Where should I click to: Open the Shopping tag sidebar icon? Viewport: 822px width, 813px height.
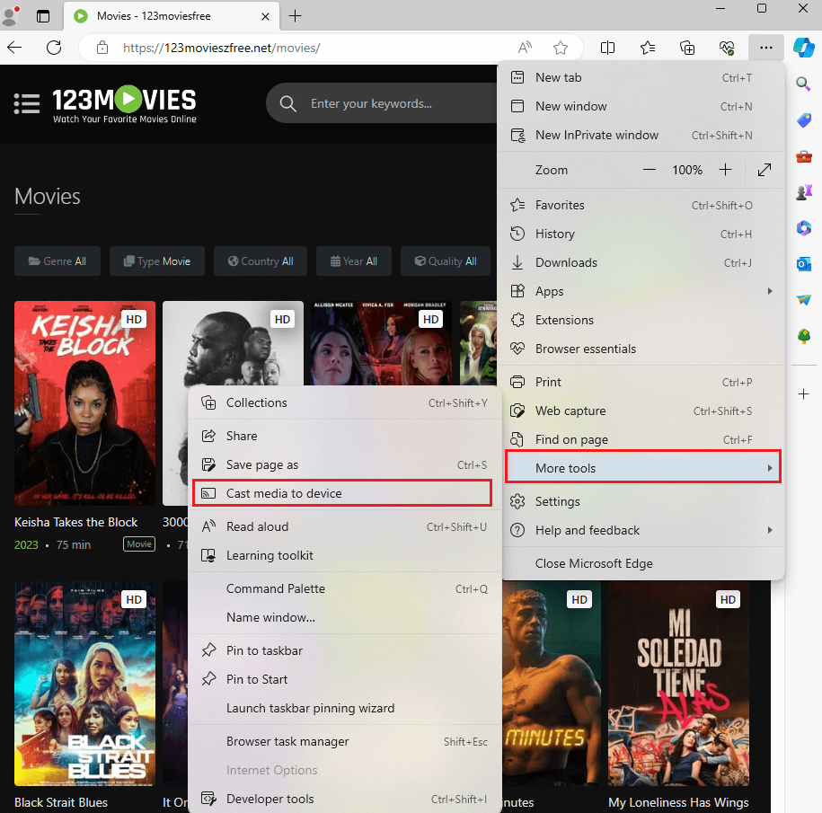tap(804, 120)
